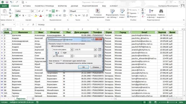186x104 pixels.
Task: Click the formula bar showing Номер
Action: pos(110,25)
